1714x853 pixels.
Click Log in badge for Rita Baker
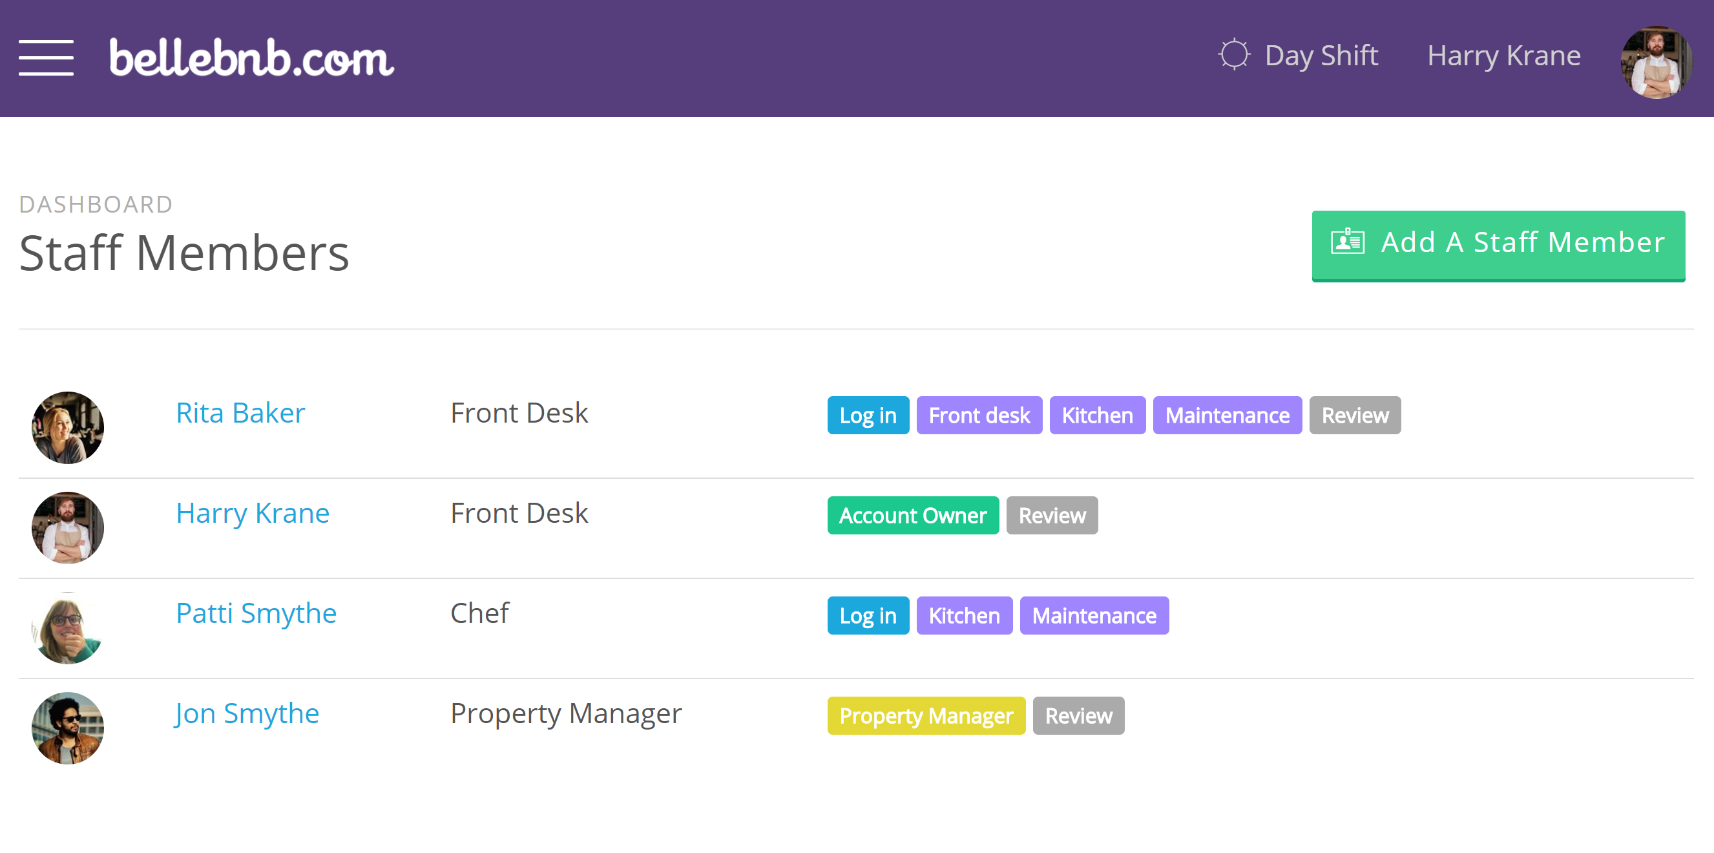(868, 414)
